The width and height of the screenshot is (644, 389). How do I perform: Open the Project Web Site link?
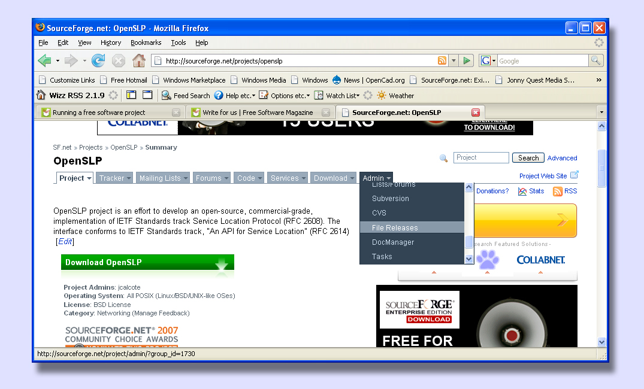(x=543, y=175)
